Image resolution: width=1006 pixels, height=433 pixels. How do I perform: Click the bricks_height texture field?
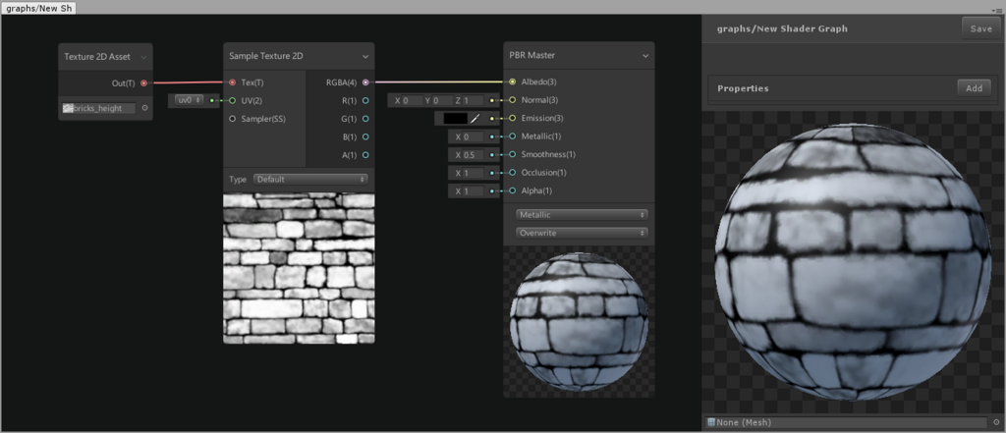[x=99, y=108]
